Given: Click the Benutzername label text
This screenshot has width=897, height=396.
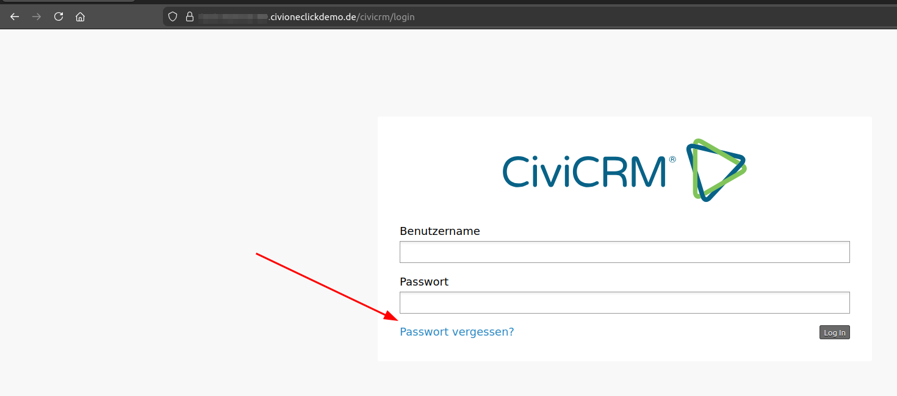Looking at the screenshot, I should click(x=439, y=231).
